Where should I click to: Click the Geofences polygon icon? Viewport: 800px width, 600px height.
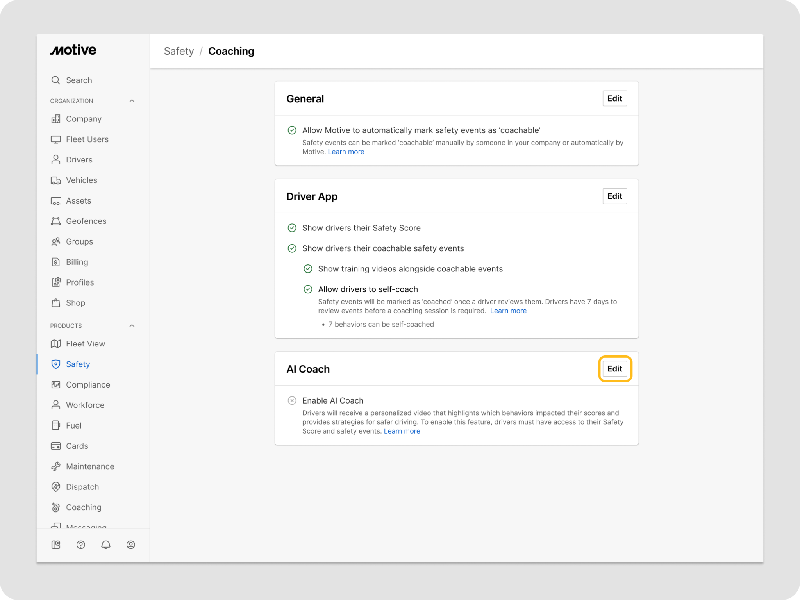click(x=56, y=221)
